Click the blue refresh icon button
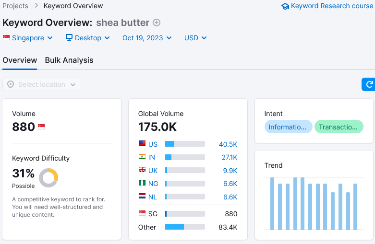 point(369,84)
